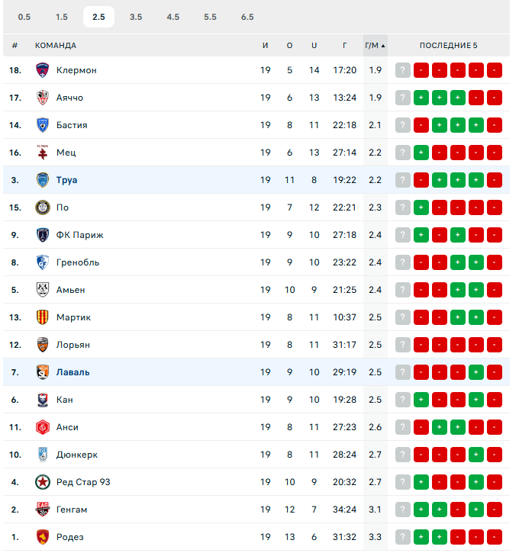Sort table by Г/М column
Image resolution: width=519 pixels, height=553 pixels.
click(374, 45)
